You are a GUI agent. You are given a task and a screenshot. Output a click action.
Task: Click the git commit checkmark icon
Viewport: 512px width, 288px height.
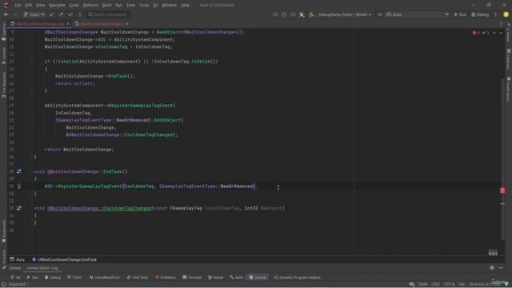(70, 14)
